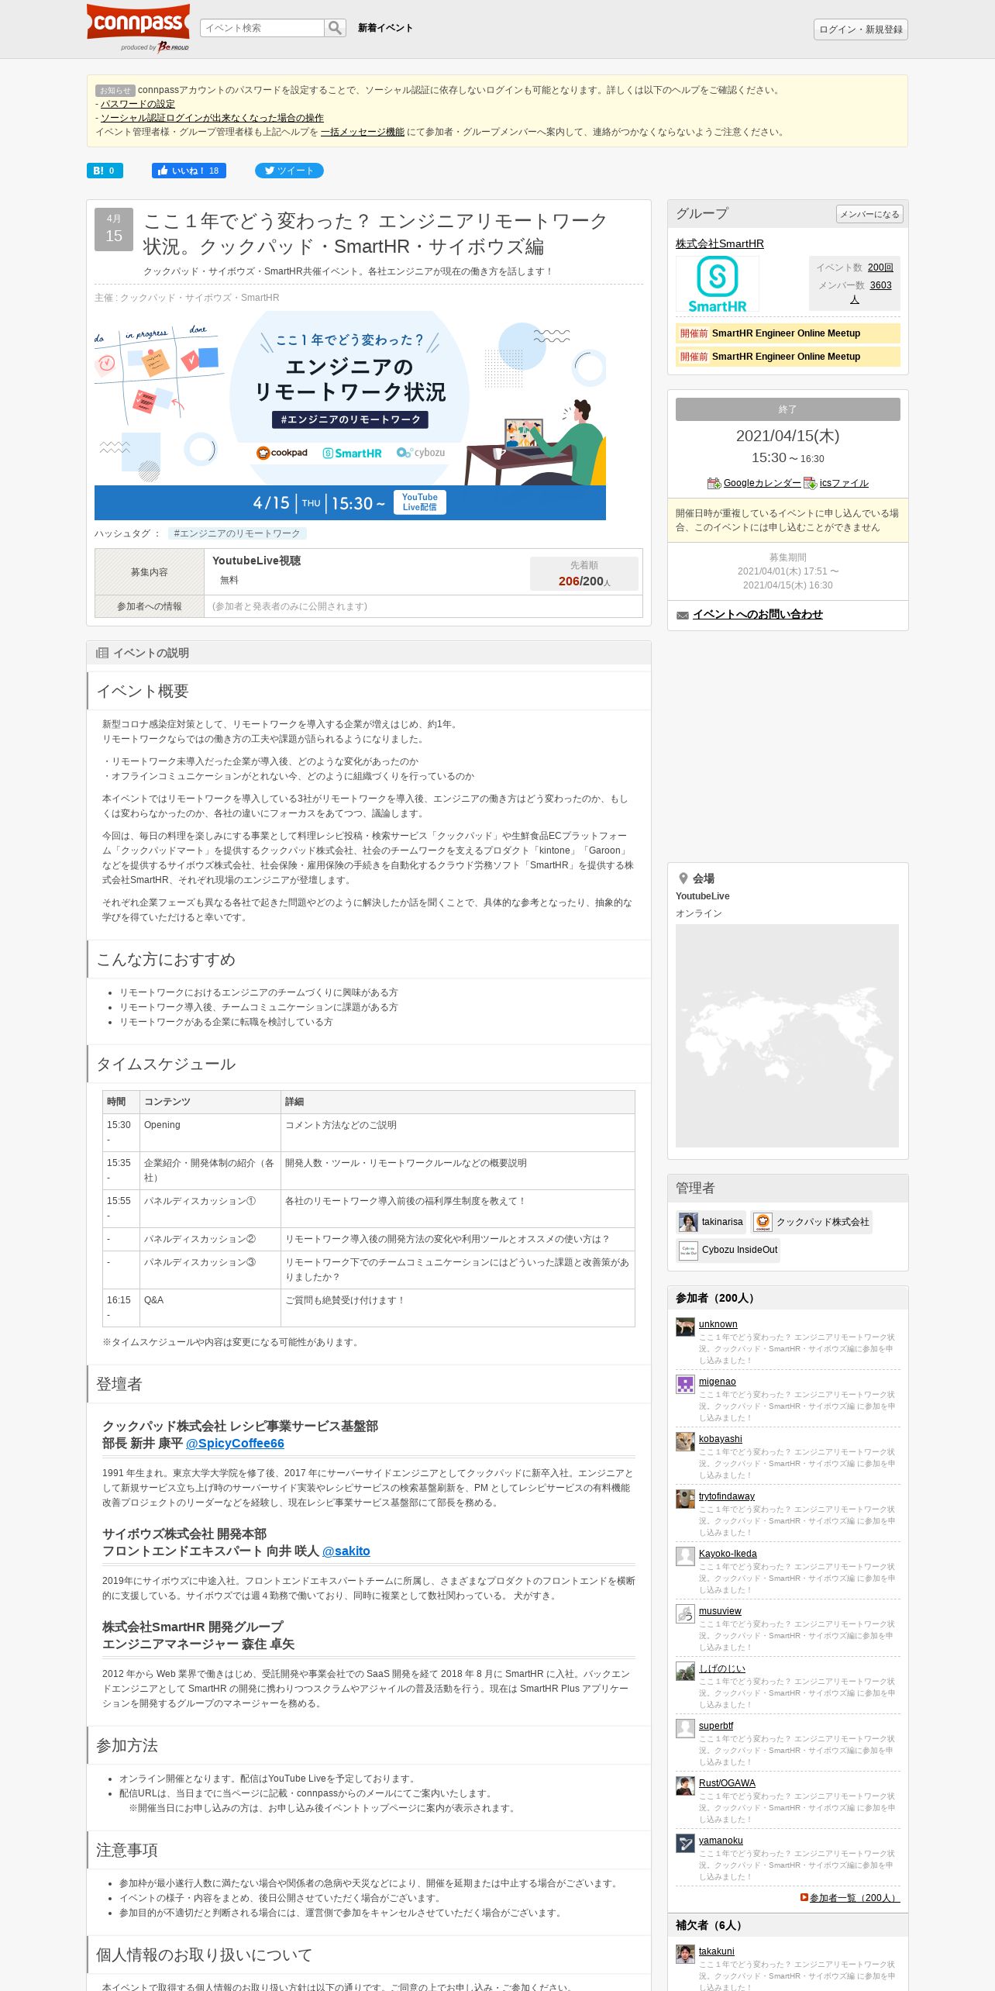Click migenao's purple avatar

(x=685, y=1384)
